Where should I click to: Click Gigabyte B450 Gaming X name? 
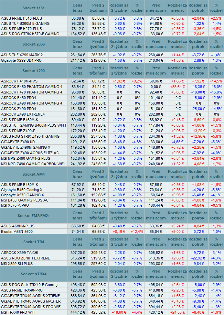pos(22,190)
